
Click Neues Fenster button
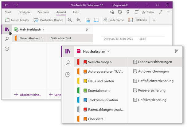[x=17, y=20]
